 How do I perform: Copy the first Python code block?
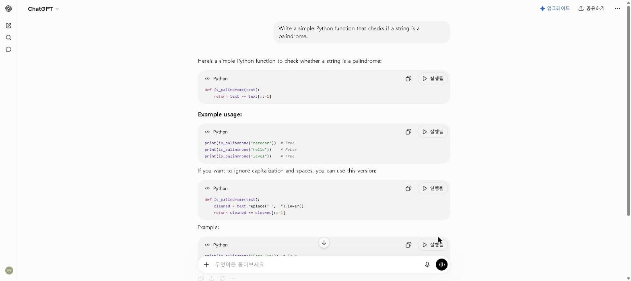coord(408,78)
